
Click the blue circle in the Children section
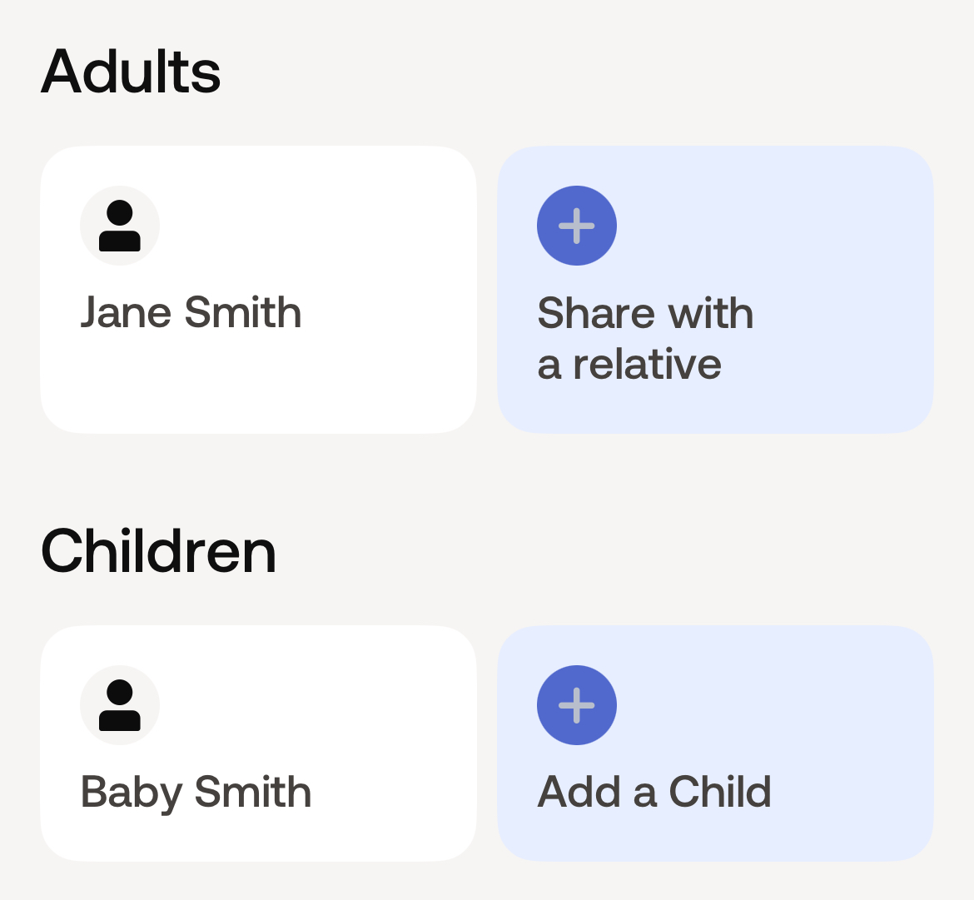576,705
